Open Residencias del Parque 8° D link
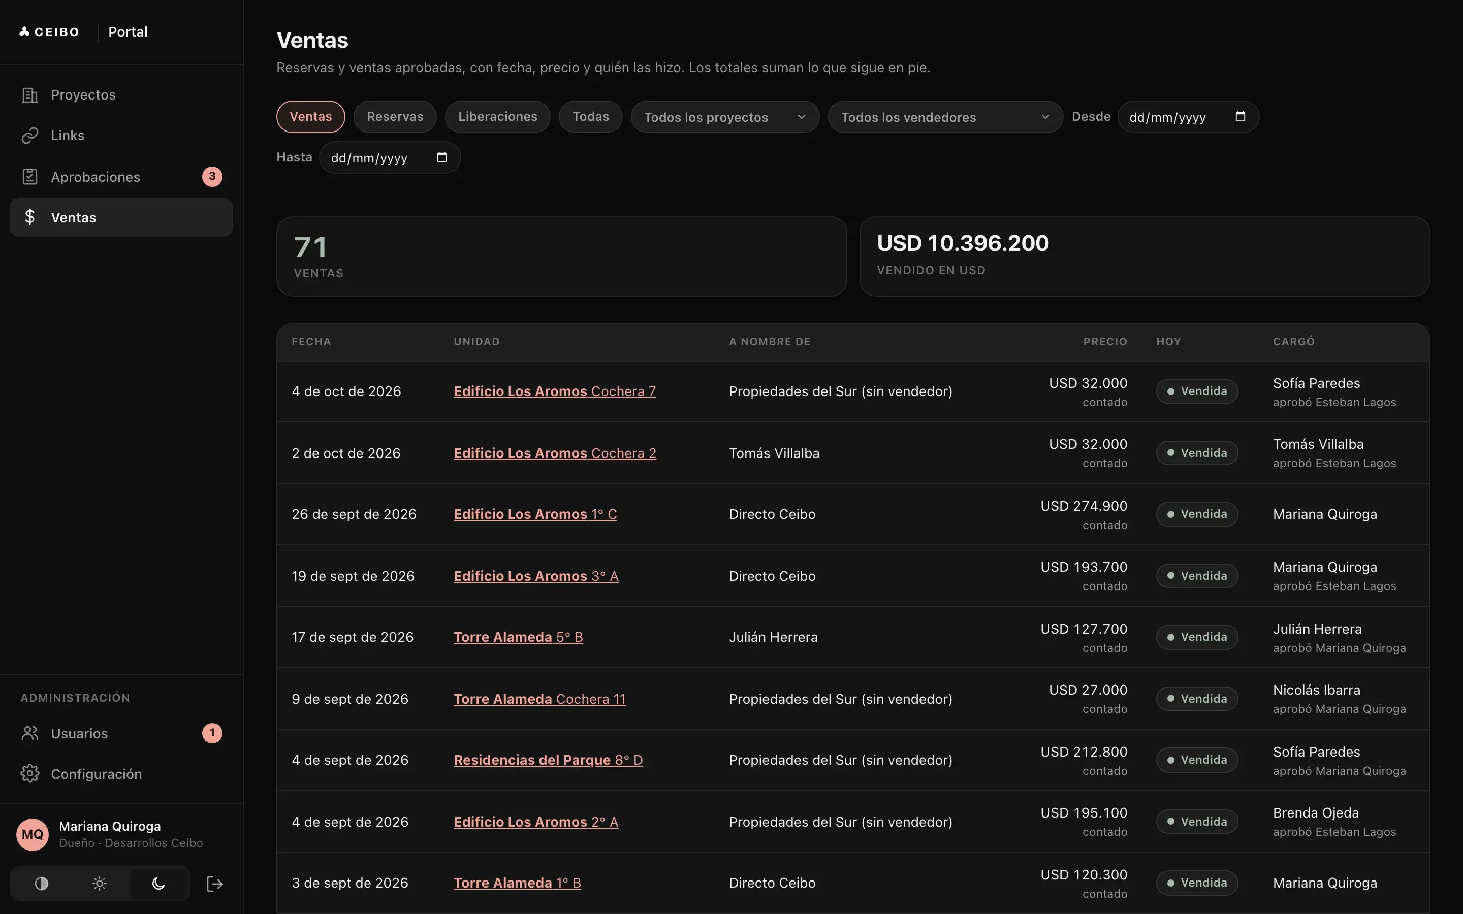The image size is (1463, 914). coord(548,760)
